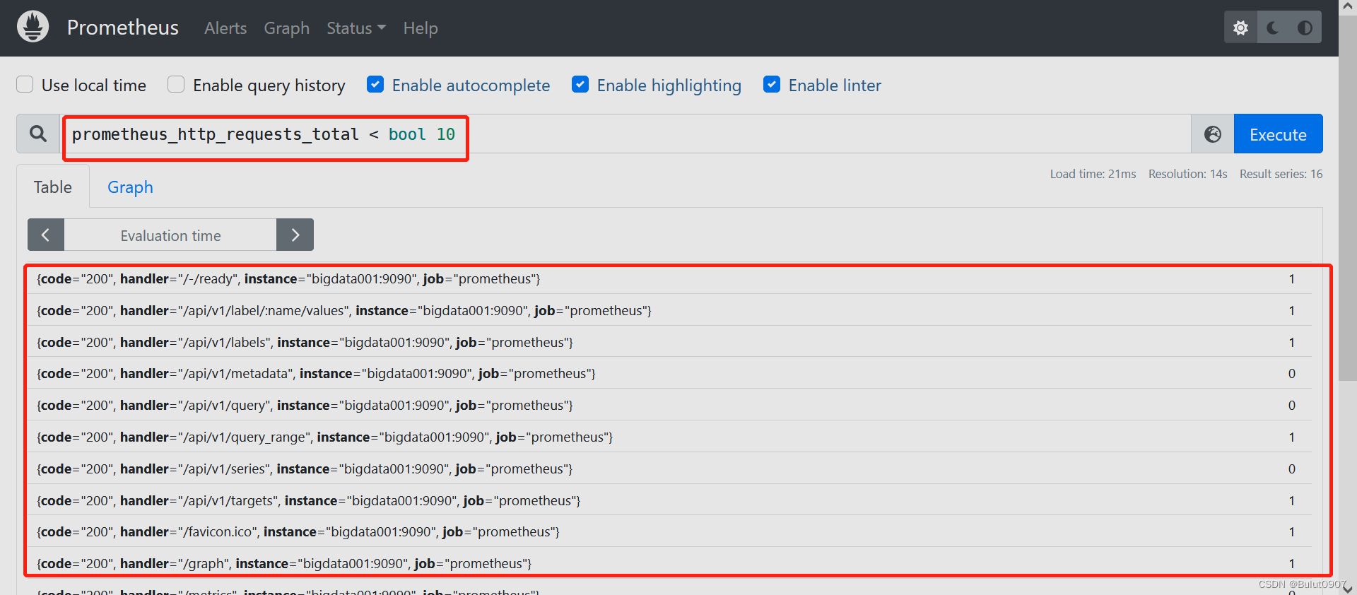Switch to the Graph results tab
The width and height of the screenshot is (1357, 595).
[x=130, y=187]
